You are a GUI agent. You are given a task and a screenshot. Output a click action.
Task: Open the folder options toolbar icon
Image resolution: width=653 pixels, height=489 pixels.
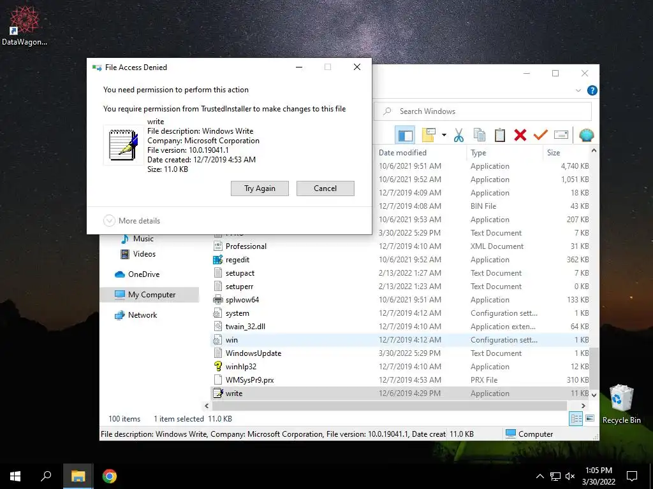(x=429, y=135)
